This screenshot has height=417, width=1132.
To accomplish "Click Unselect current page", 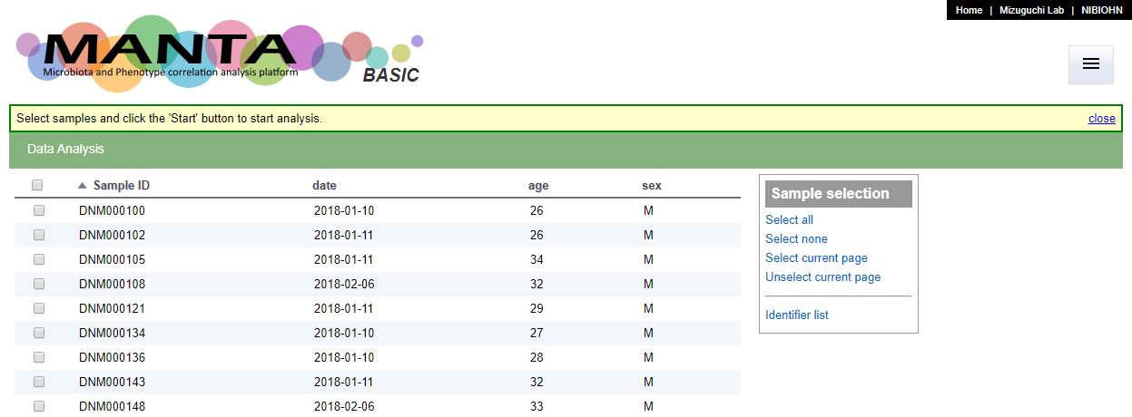I will coord(822,276).
